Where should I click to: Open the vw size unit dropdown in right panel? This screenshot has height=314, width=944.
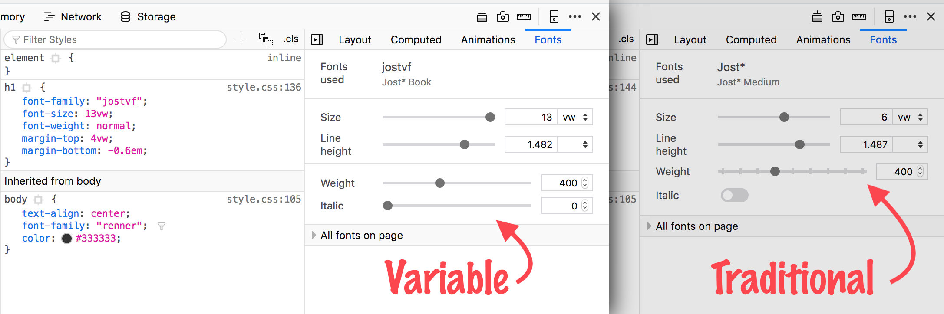[910, 117]
